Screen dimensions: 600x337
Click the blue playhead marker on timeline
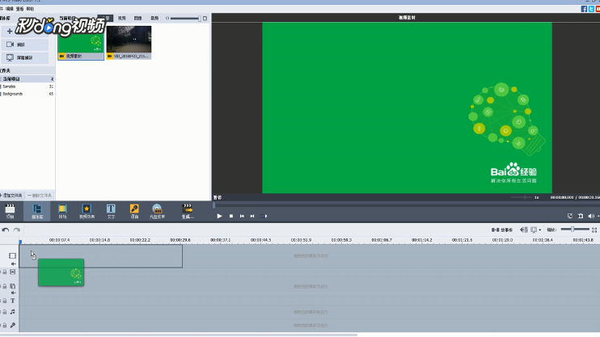20,242
